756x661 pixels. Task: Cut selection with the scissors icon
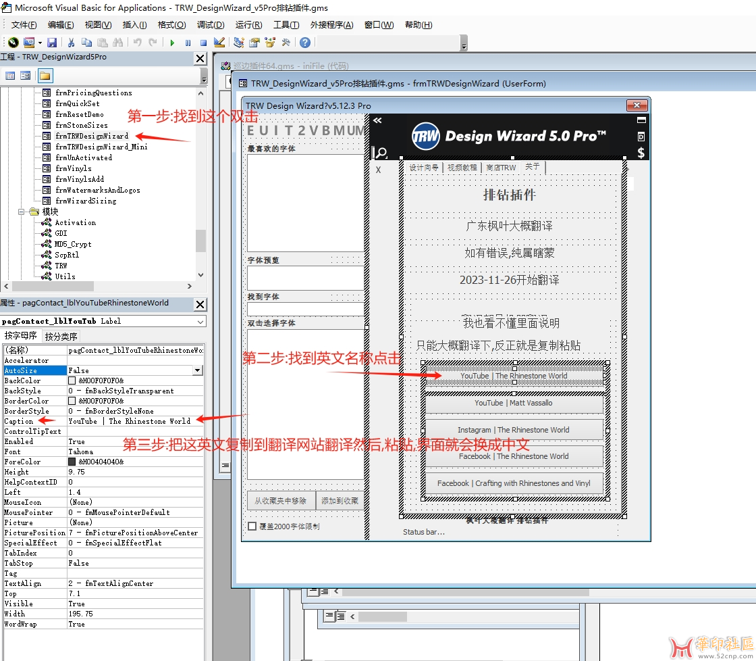pyautogui.click(x=72, y=43)
